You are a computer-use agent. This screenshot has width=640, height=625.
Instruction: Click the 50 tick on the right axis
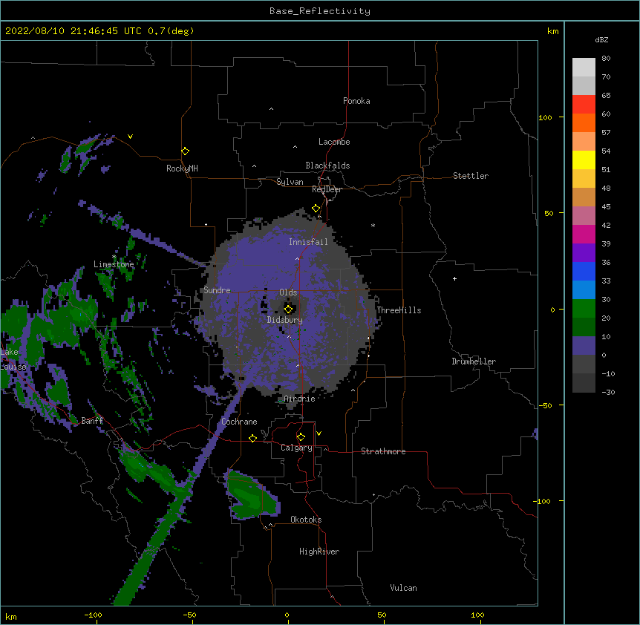coord(549,213)
